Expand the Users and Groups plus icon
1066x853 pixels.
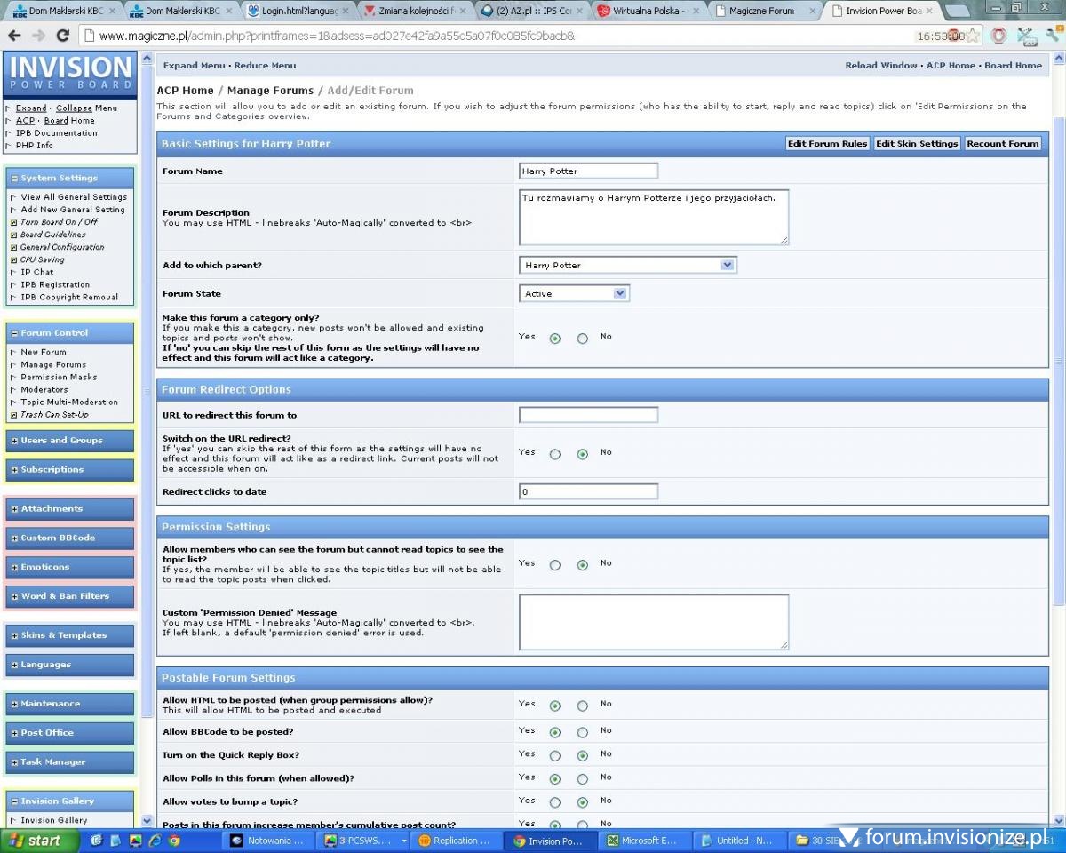coord(14,441)
